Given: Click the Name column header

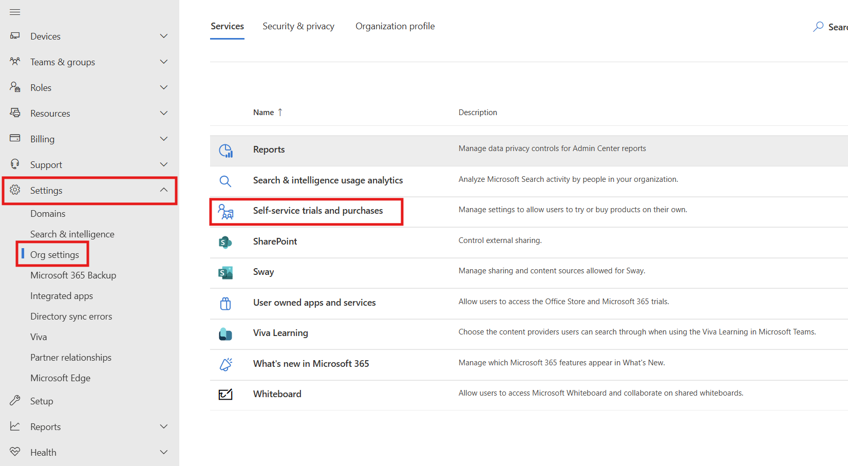Looking at the screenshot, I should (x=263, y=113).
